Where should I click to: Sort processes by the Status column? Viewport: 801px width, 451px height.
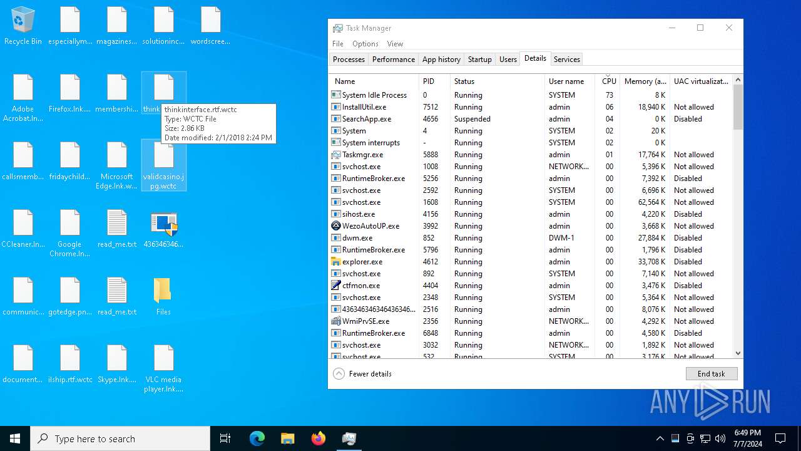tap(497, 81)
